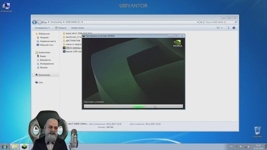Click the NVIDIA logo in the installer
The width and height of the screenshot is (267, 150).
click(178, 43)
